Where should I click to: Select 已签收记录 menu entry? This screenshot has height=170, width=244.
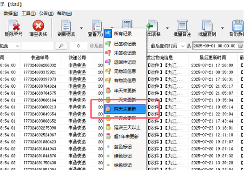[125, 44]
